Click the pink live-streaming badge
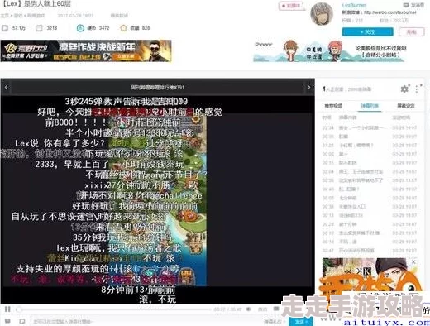 coord(291,6)
